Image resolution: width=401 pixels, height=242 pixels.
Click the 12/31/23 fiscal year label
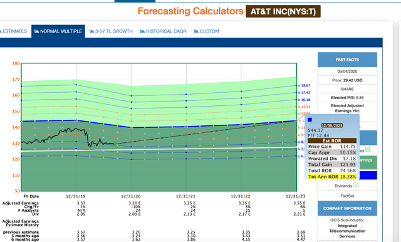click(x=296, y=196)
